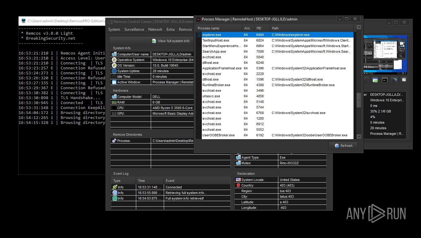Viewport: 421px width, 238px height.
Task: Click the Remcos Directories Process gear icon
Action: tap(114, 141)
